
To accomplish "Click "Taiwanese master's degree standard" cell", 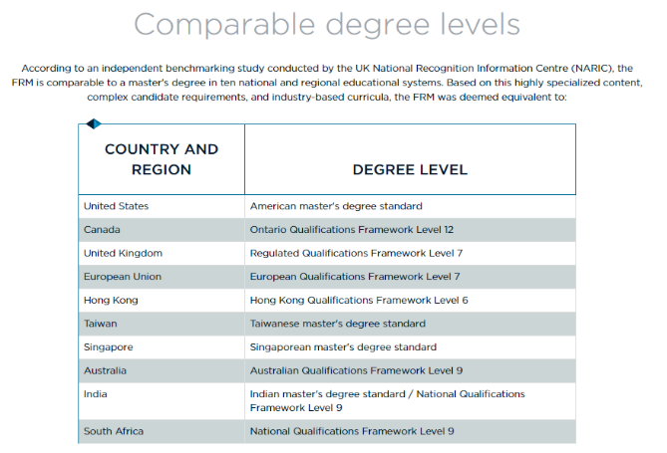I will (337, 324).
